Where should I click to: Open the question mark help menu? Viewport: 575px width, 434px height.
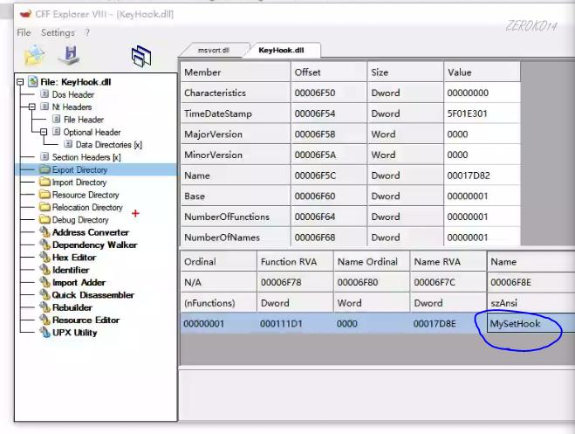87,32
